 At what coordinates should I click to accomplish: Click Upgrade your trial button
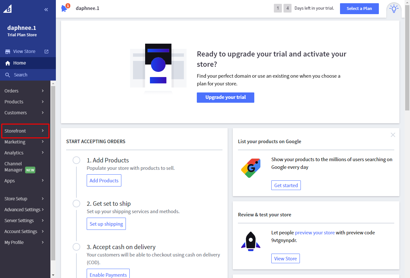225,97
